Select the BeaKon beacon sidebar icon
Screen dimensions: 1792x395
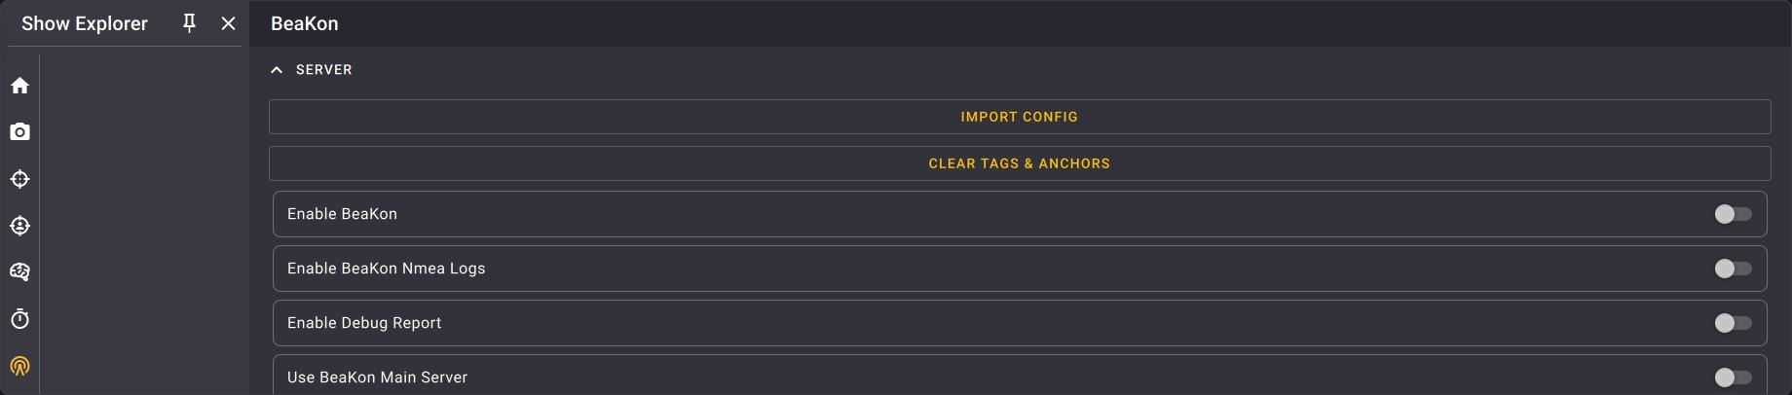[19, 366]
